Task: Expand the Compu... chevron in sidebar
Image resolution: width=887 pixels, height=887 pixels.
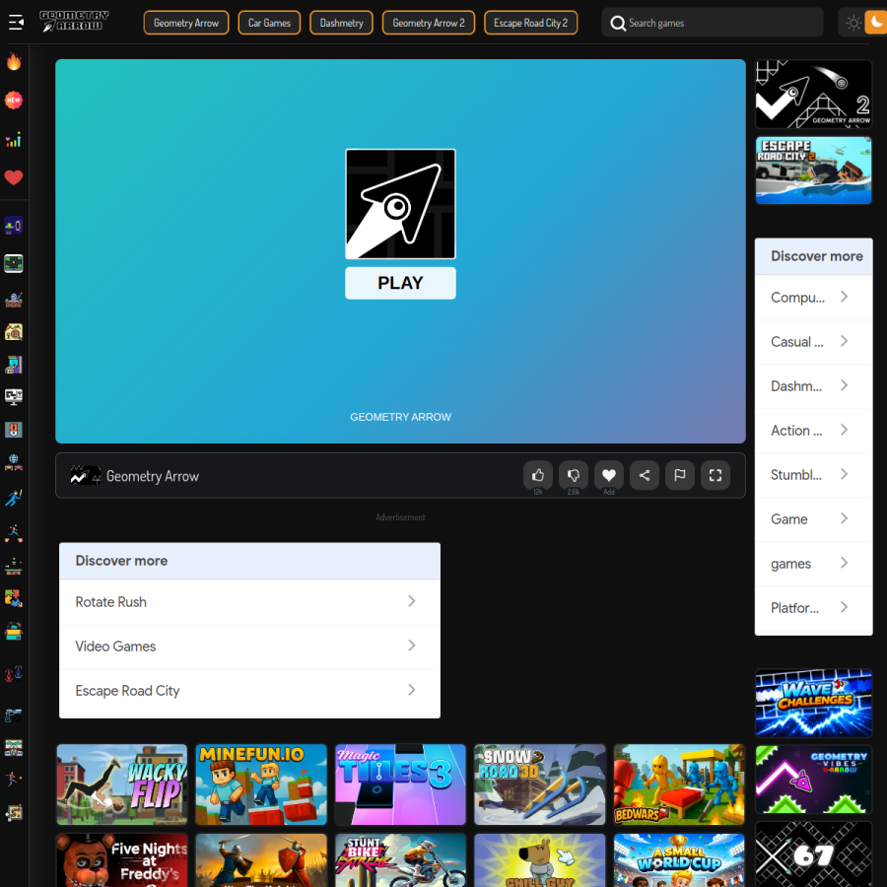Action: [x=844, y=297]
